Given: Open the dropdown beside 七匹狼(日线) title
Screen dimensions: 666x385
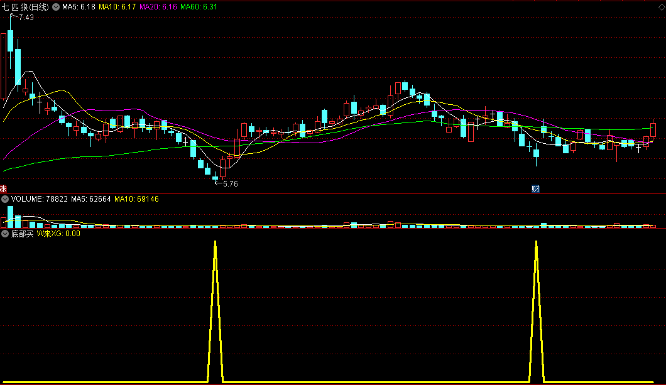Looking at the screenshot, I should click(56, 7).
